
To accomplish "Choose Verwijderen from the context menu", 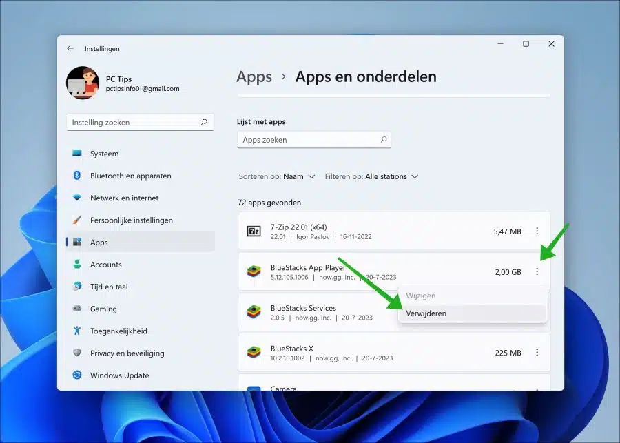I will pyautogui.click(x=473, y=313).
